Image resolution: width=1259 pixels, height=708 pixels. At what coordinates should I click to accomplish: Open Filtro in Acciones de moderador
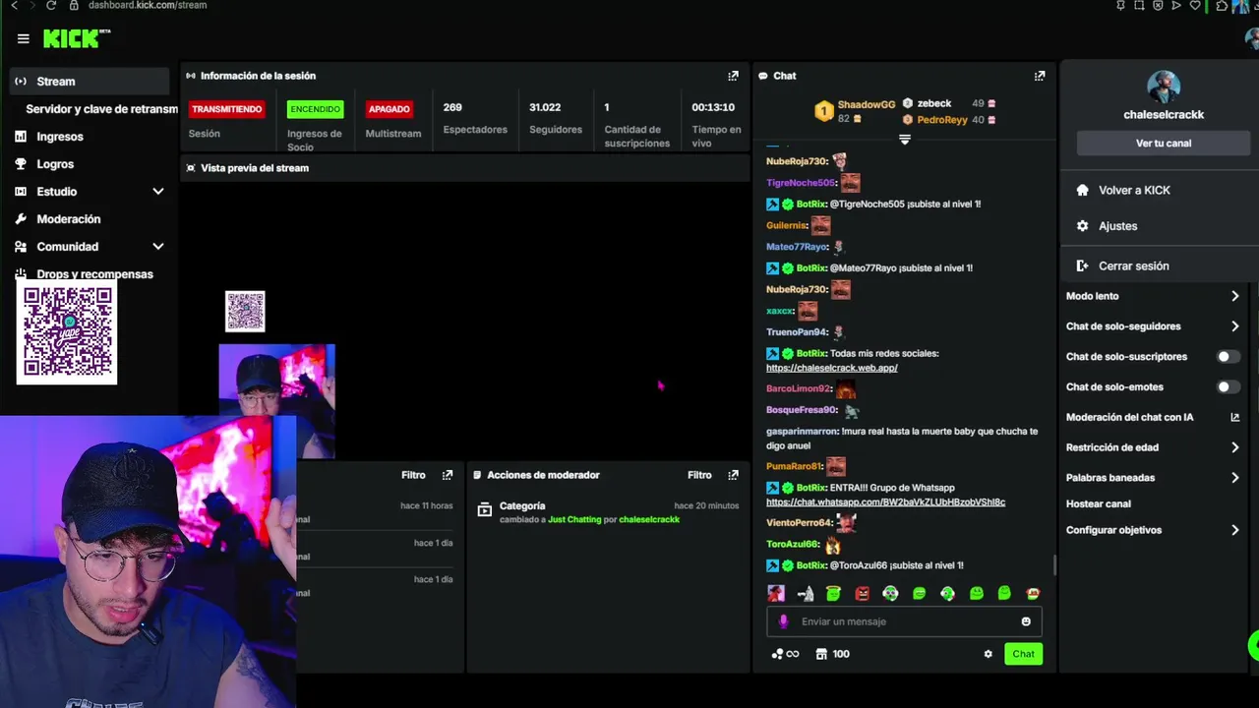(x=699, y=475)
